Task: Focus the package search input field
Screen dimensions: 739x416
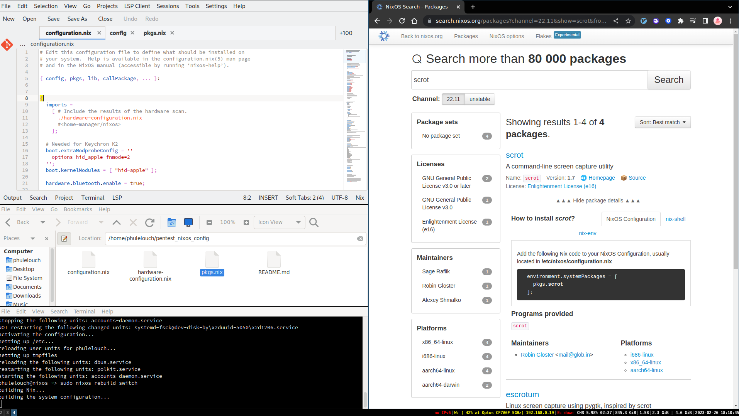Action: (x=529, y=80)
